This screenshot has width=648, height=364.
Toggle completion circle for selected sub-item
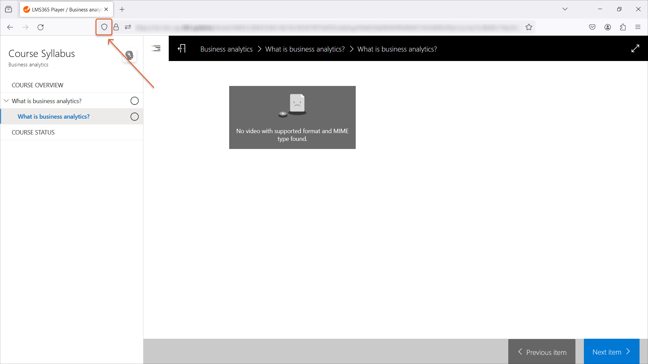coord(134,117)
